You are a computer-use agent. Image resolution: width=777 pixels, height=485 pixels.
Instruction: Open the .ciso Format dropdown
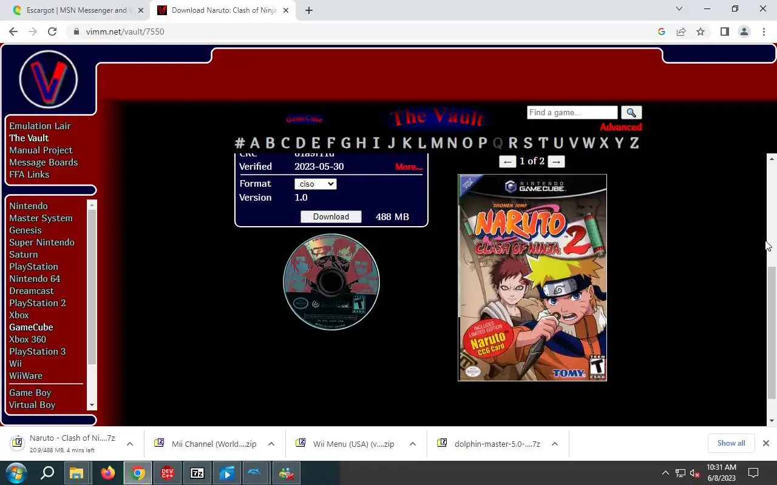316,184
